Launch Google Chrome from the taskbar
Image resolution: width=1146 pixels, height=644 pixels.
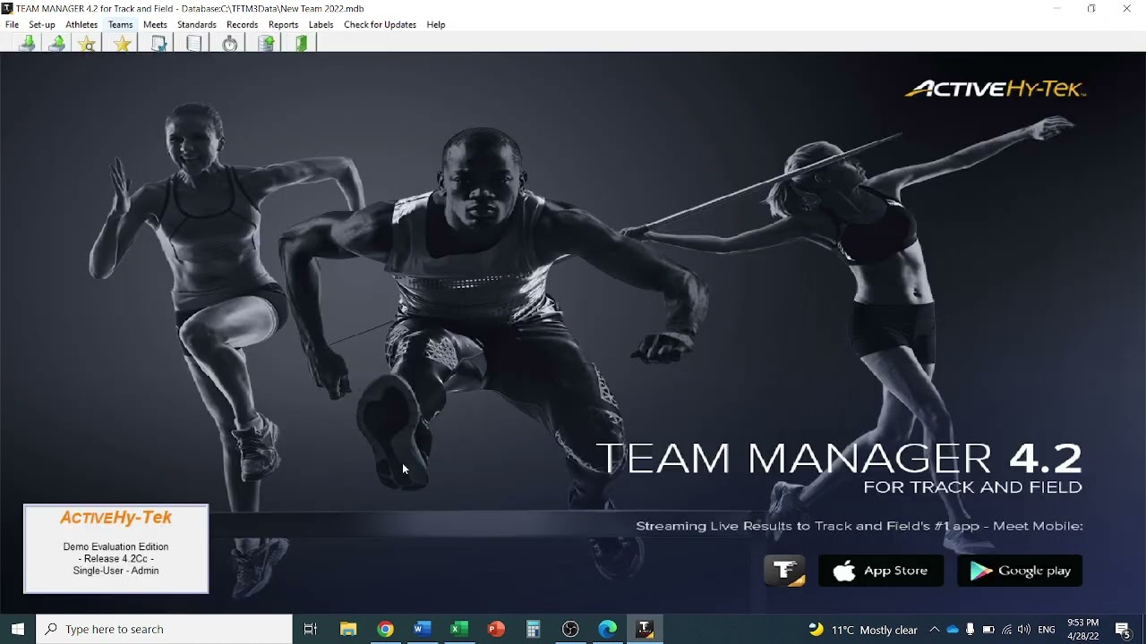click(x=385, y=629)
